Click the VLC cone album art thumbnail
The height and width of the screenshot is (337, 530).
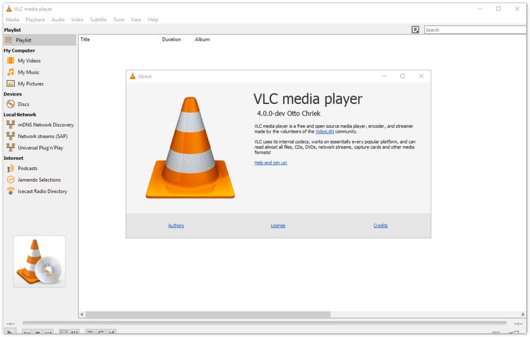tap(39, 262)
